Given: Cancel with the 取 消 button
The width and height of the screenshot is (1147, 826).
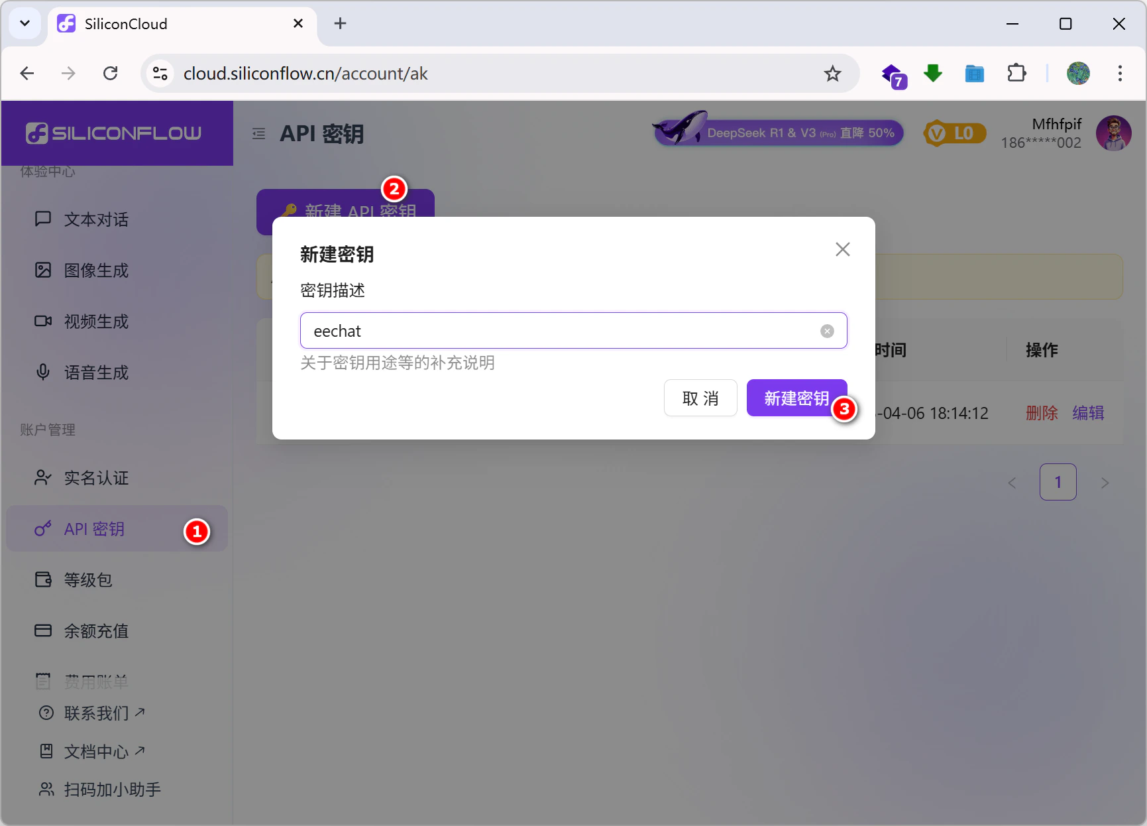Looking at the screenshot, I should tap(700, 398).
